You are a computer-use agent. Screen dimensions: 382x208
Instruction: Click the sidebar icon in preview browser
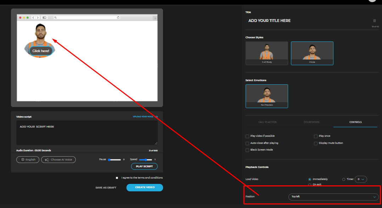click(44, 17)
